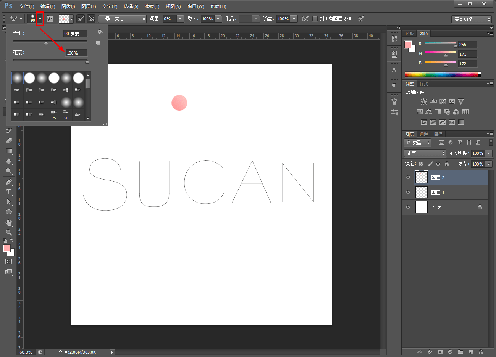Add a Color Balance adjustment
The image size is (496, 357).
pyautogui.click(x=428, y=112)
